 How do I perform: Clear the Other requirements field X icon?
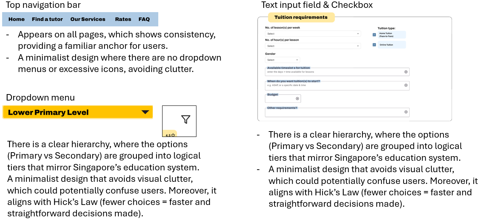pos(406,112)
